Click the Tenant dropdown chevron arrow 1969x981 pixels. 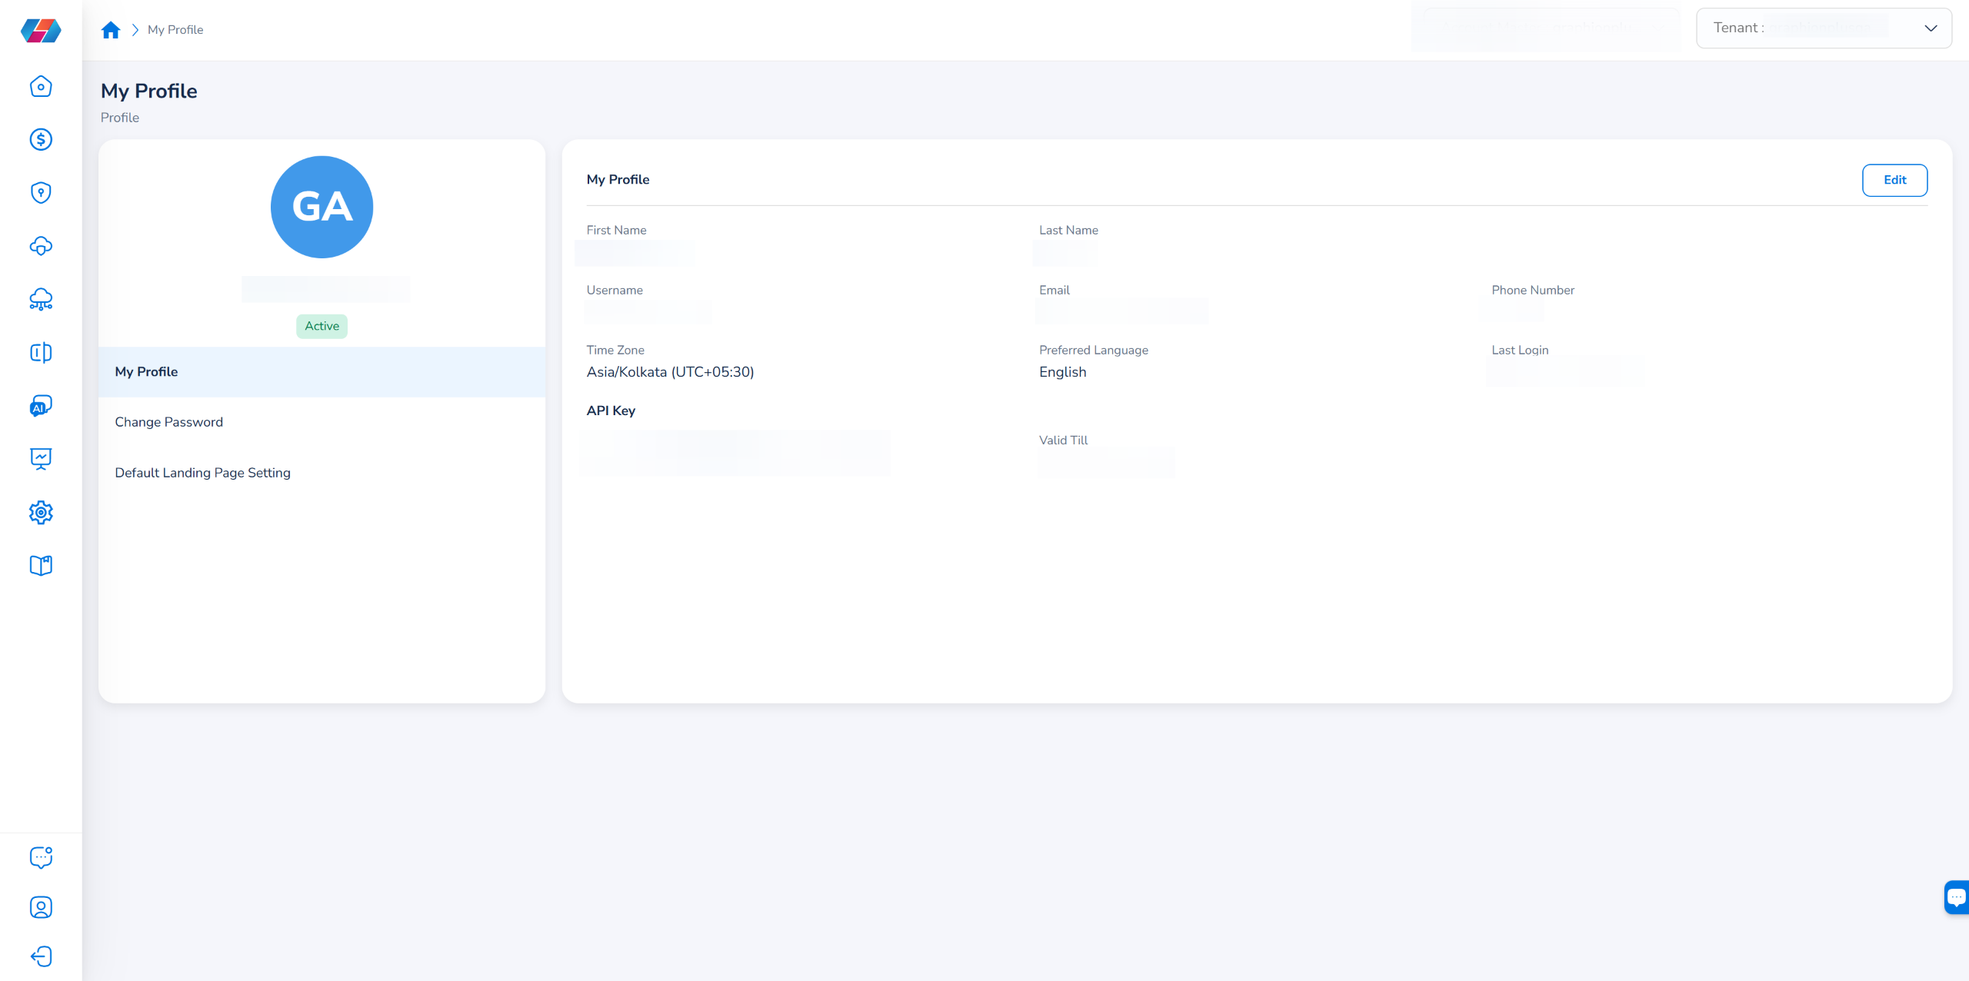coord(1931,28)
